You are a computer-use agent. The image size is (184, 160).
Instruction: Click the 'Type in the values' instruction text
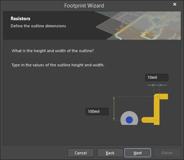[x=58, y=65]
